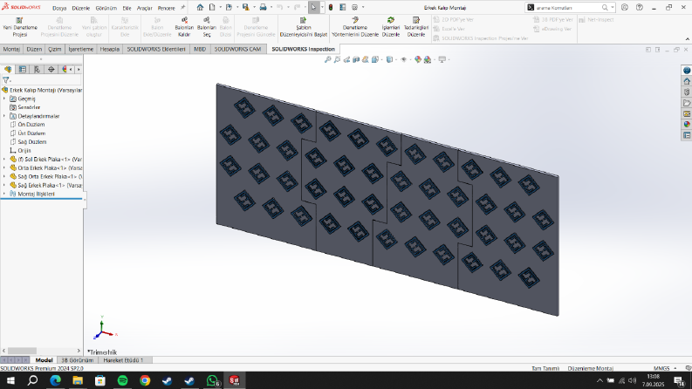Switch to the 3B Görünüm bottom tab
Image resolution: width=692 pixels, height=389 pixels.
[78, 360]
